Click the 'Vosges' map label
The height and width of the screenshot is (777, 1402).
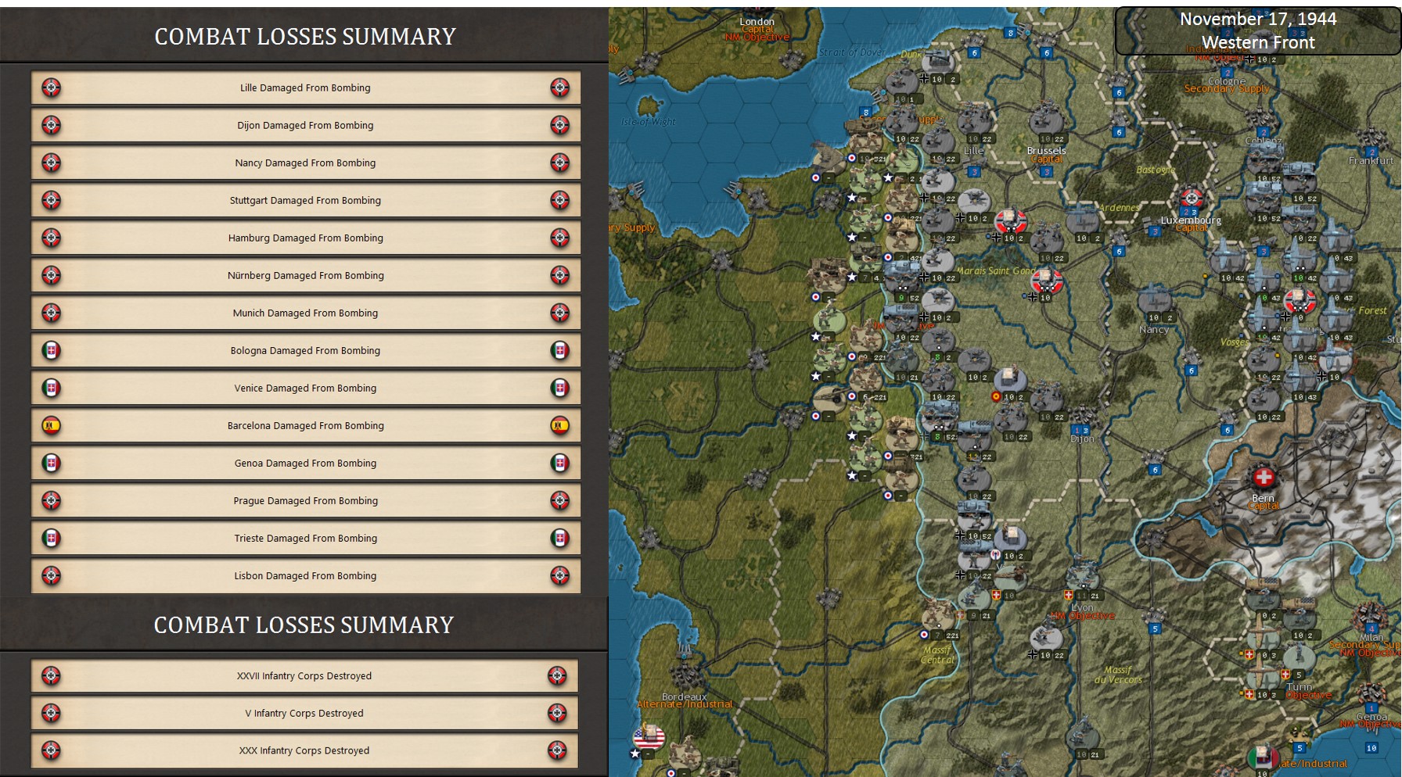pos(1235,342)
